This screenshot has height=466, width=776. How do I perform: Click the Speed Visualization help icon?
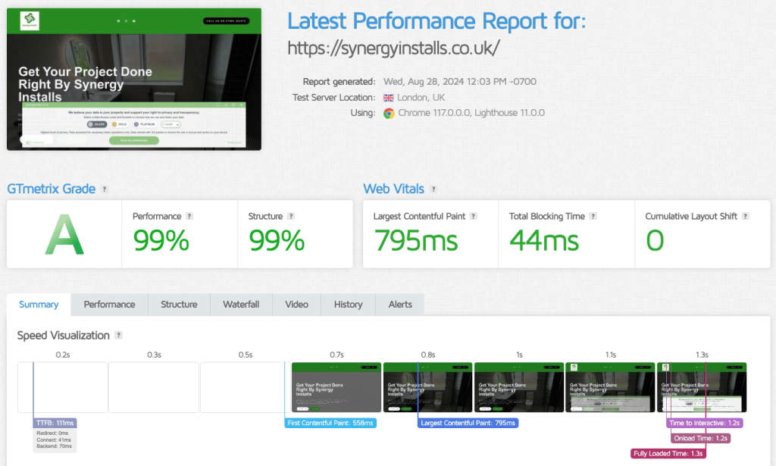[x=118, y=335]
